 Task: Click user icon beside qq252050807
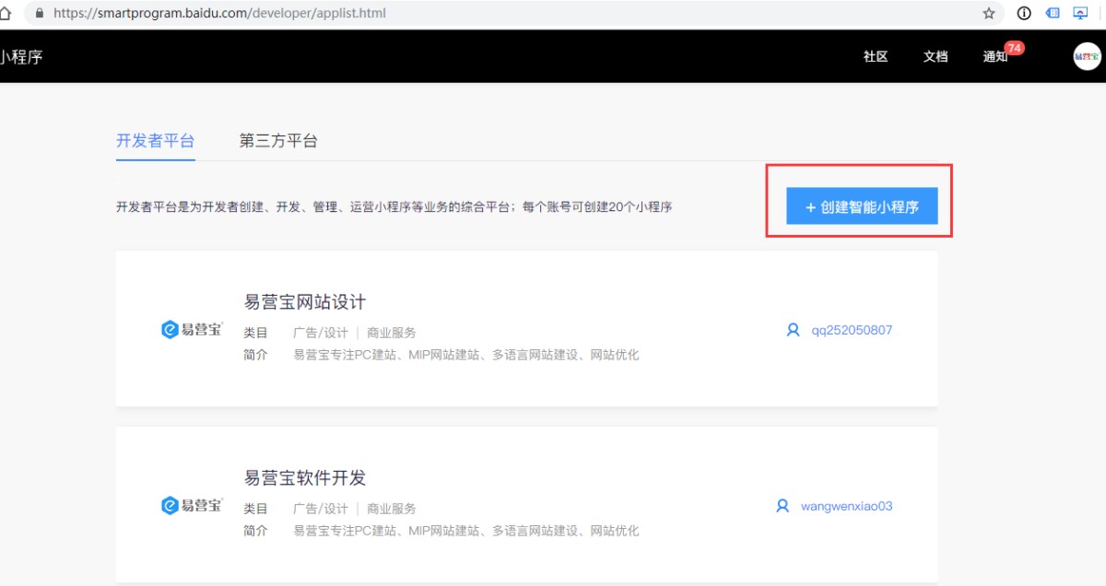pyautogui.click(x=793, y=330)
